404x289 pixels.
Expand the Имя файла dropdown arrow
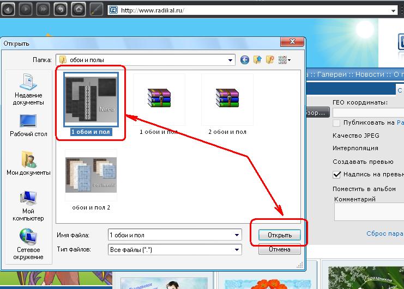tap(237, 235)
